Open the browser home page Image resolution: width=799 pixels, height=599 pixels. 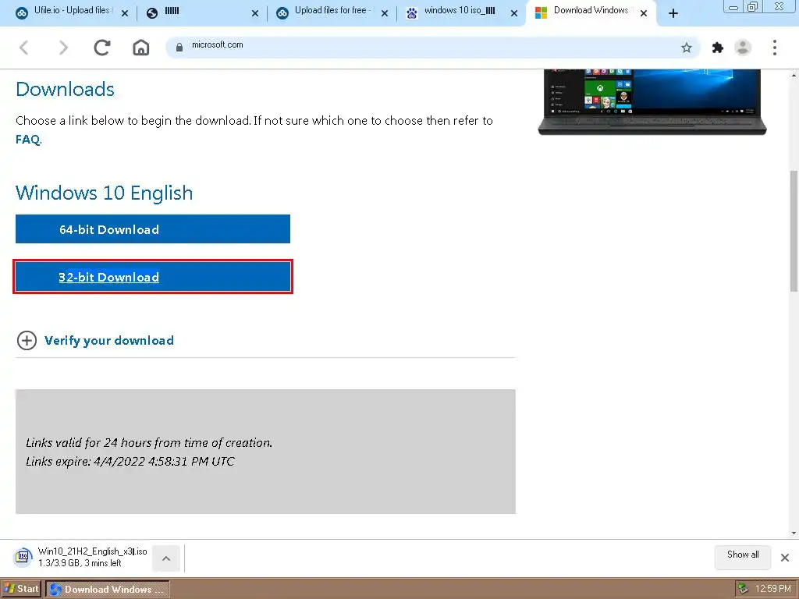(x=141, y=48)
